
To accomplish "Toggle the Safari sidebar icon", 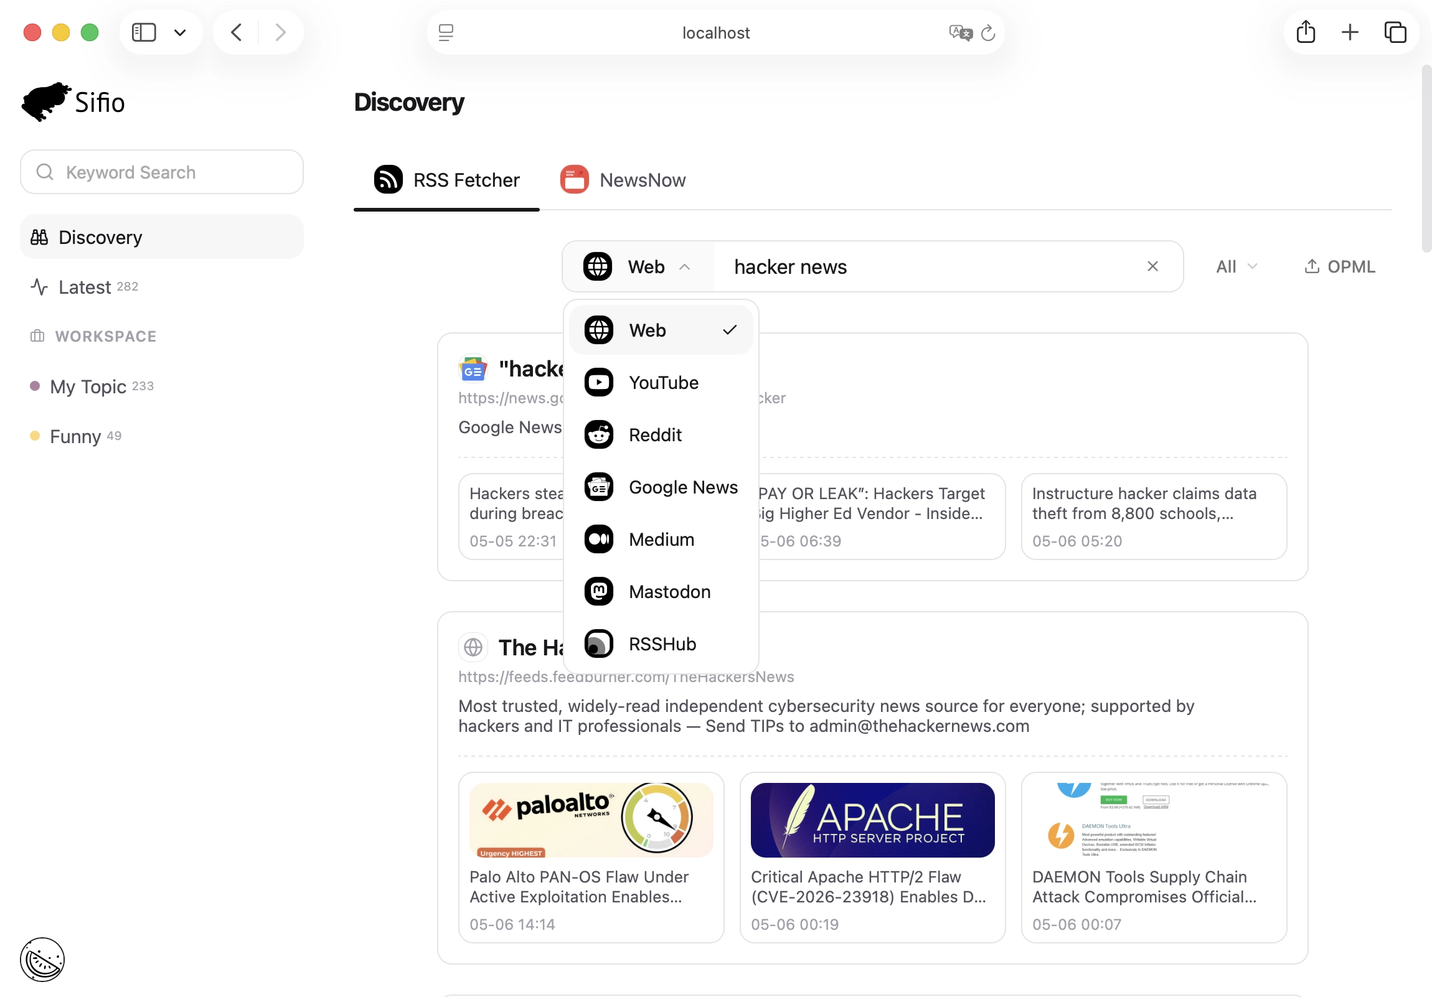I will (143, 32).
